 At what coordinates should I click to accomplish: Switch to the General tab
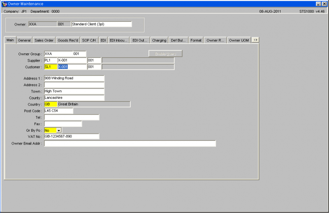24,40
